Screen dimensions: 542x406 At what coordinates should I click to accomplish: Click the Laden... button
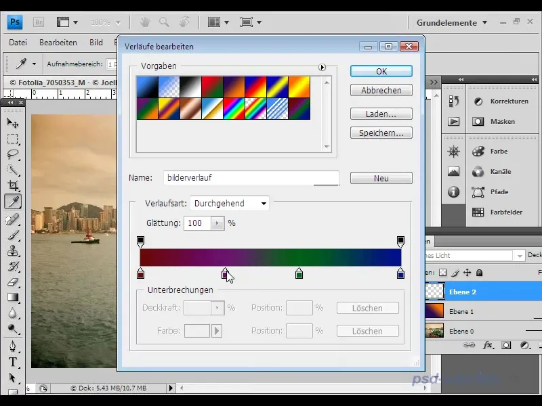pyautogui.click(x=381, y=114)
